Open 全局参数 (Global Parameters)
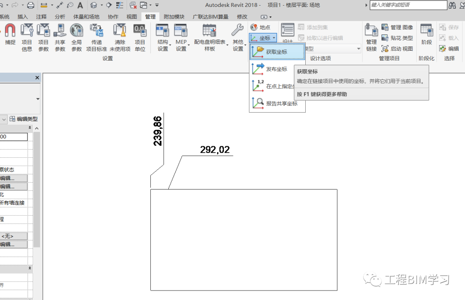 point(77,38)
